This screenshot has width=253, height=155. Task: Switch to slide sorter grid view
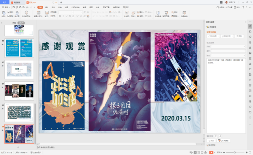pyautogui.click(x=198, y=152)
